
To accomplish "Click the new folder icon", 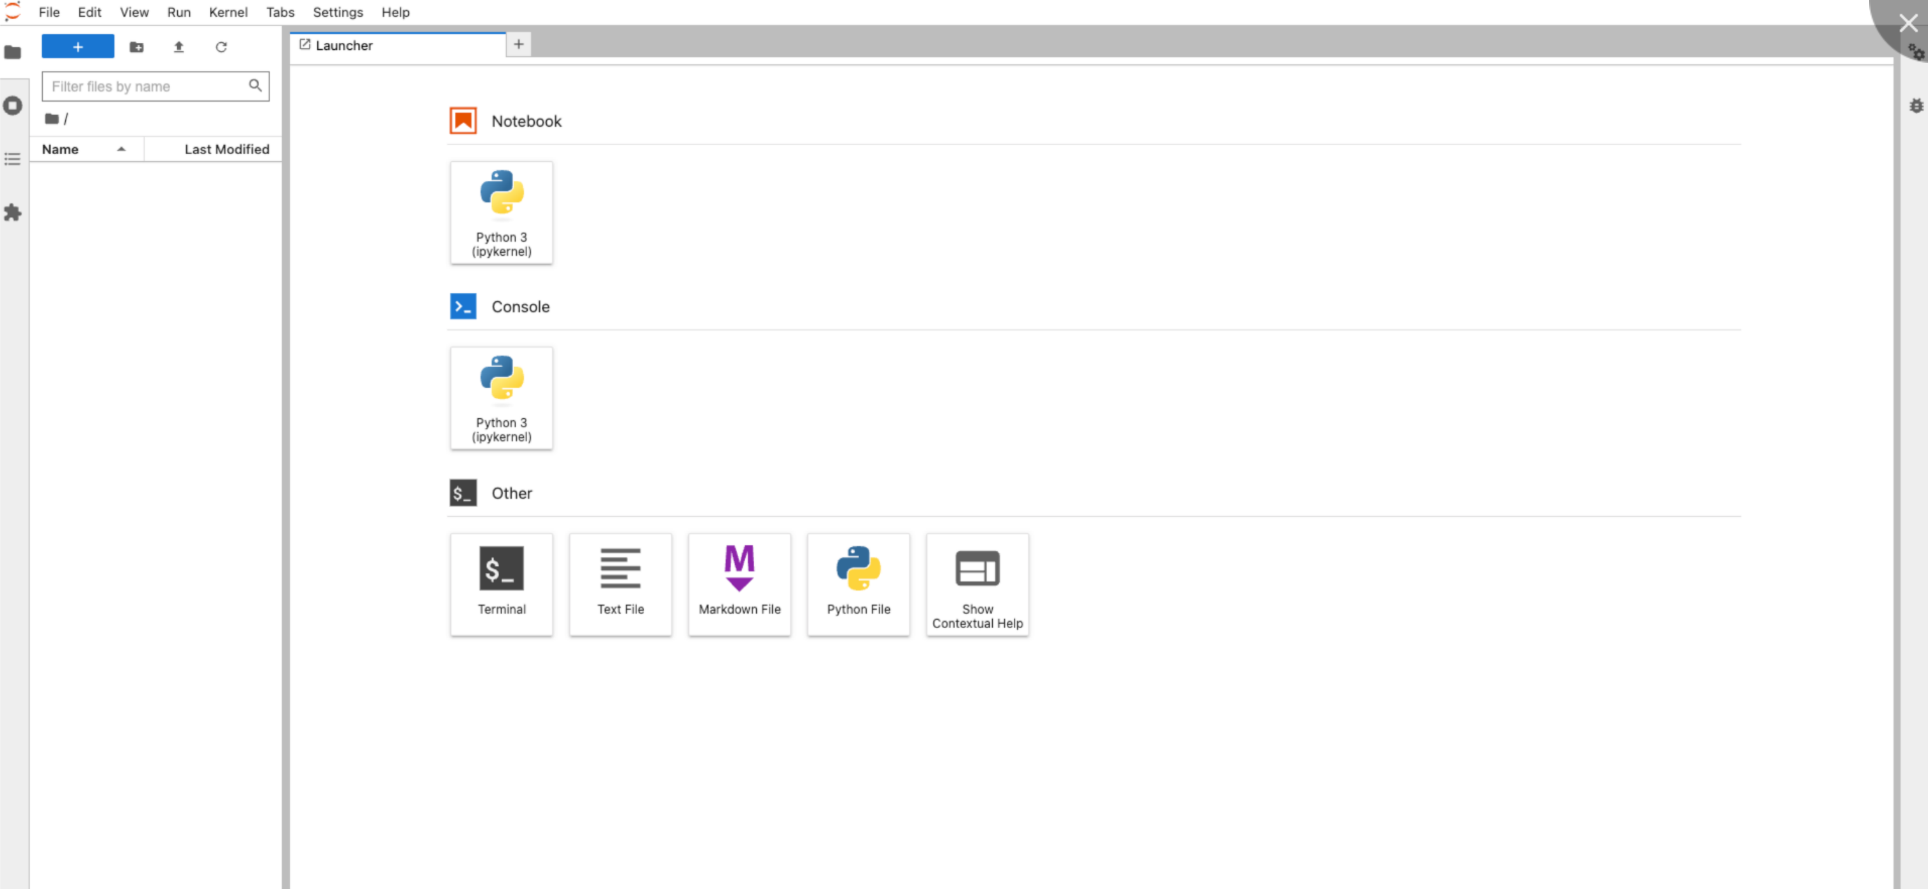I will coord(136,47).
